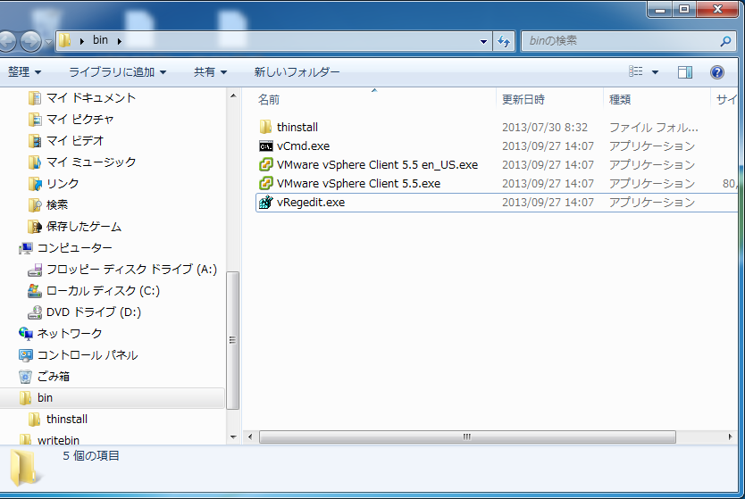The image size is (745, 499).
Task: Click bin in the address breadcrumb
Action: (100, 40)
